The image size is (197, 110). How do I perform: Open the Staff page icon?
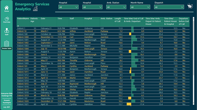(x=7, y=30)
